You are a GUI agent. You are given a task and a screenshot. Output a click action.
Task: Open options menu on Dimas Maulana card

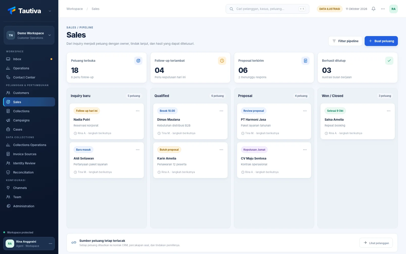pyautogui.click(x=221, y=111)
